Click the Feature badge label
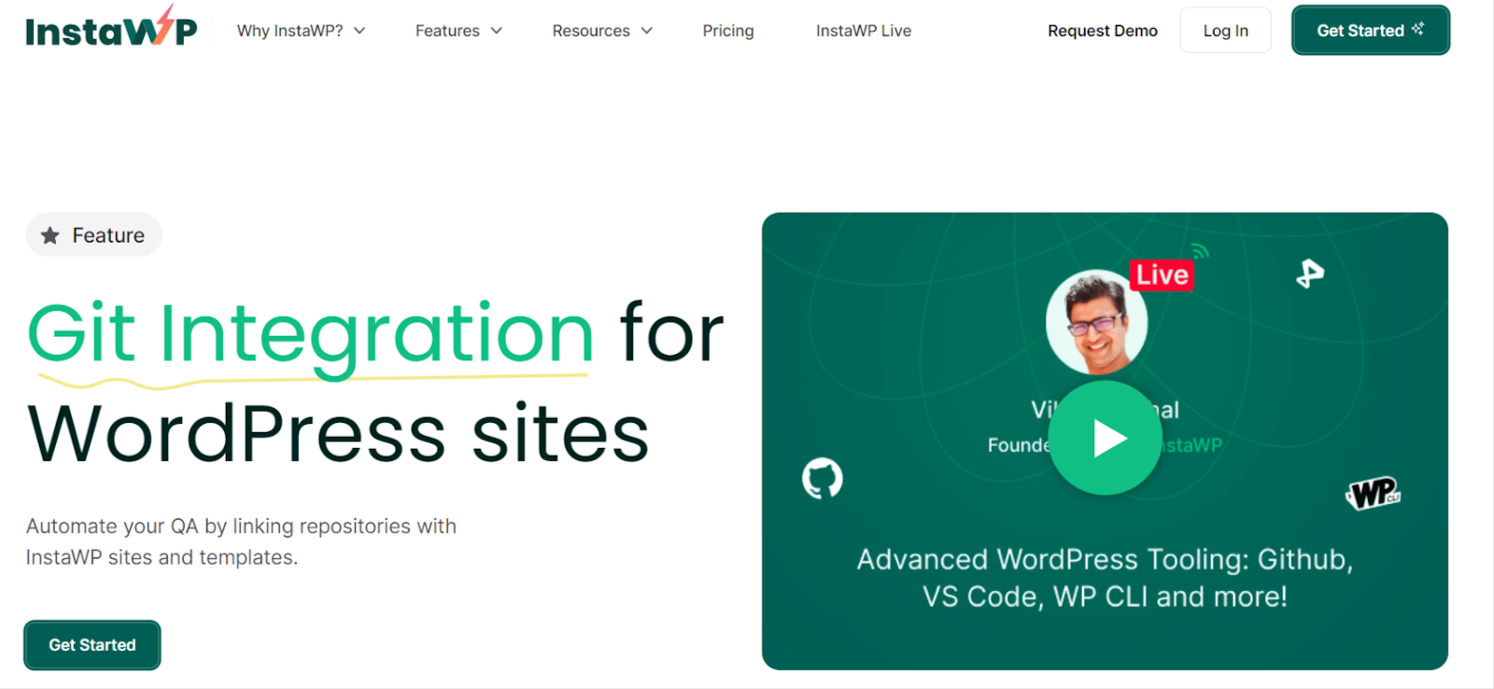The width and height of the screenshot is (1494, 689). coord(108,235)
